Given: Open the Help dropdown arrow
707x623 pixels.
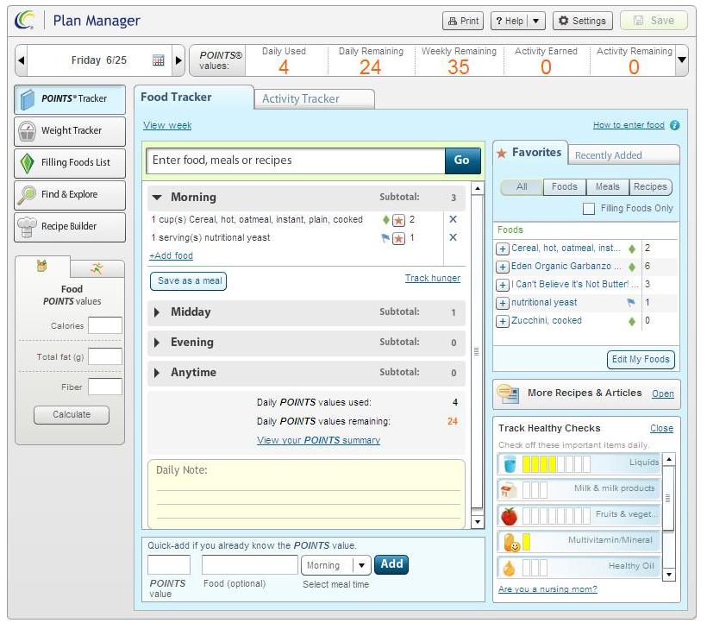Looking at the screenshot, I should point(536,21).
